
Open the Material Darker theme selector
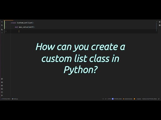pos(128,99)
